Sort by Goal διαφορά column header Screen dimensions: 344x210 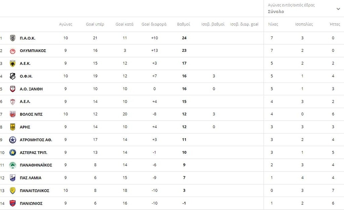click(154, 24)
